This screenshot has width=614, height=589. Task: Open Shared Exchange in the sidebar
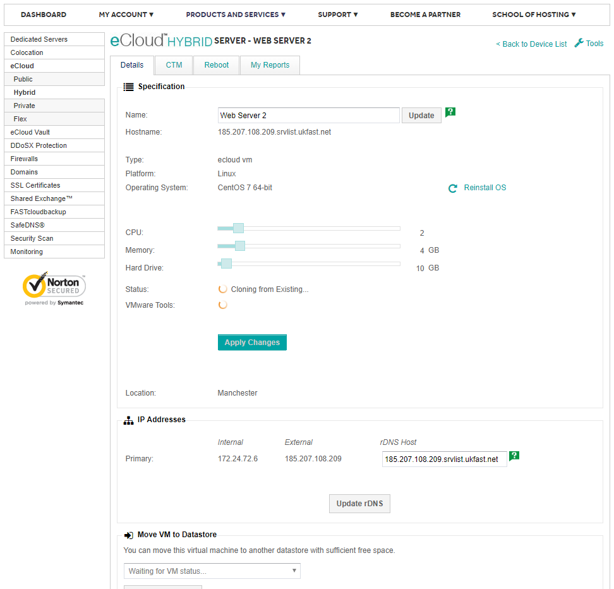(54, 198)
